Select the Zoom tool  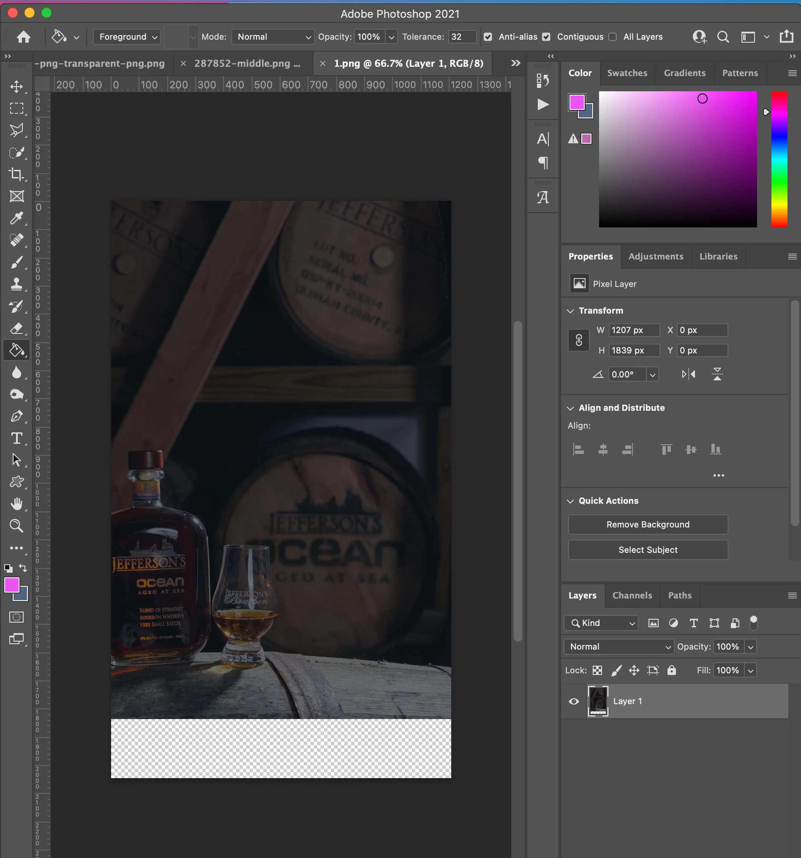tap(16, 526)
